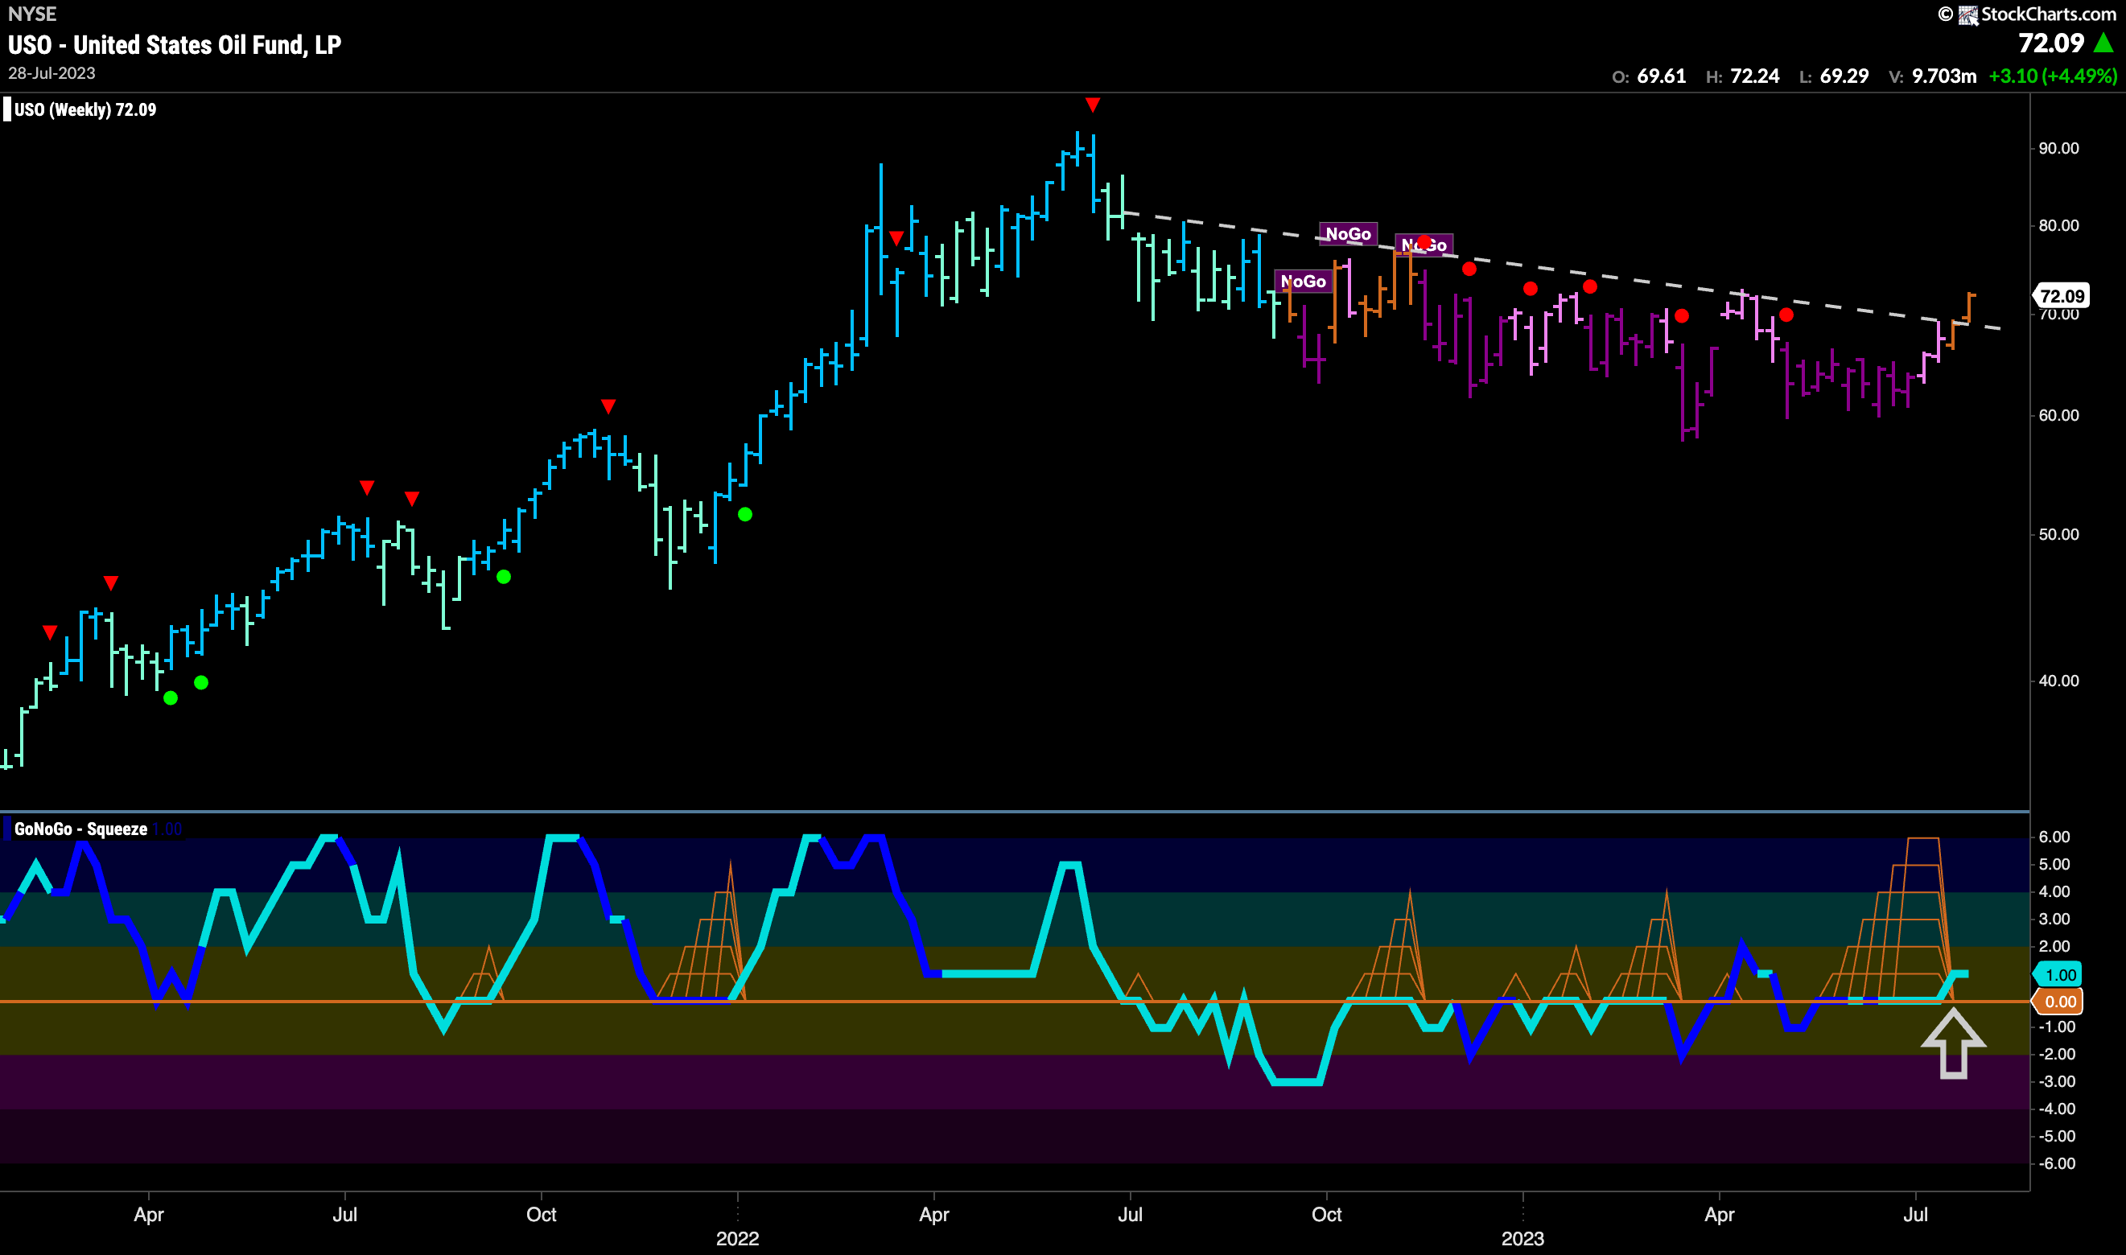The height and width of the screenshot is (1255, 2126).
Task: Click the green dot marker near start of 2022
Action: coord(745,514)
